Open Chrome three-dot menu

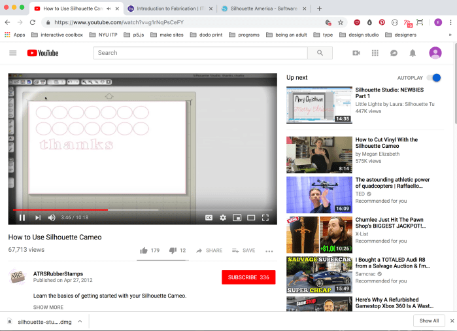point(450,22)
